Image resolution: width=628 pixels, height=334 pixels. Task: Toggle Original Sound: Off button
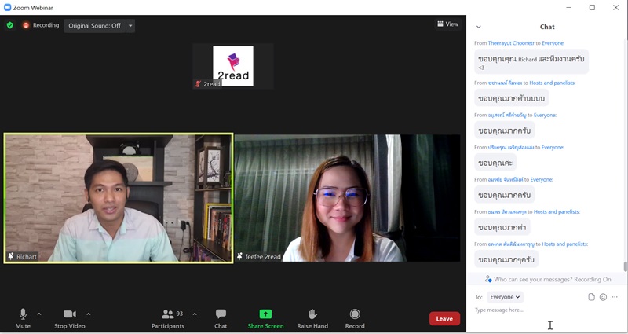click(x=94, y=26)
